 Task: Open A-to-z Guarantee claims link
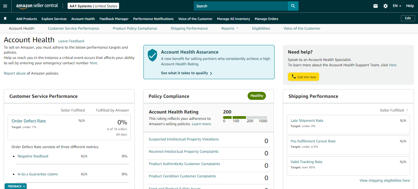38,174
